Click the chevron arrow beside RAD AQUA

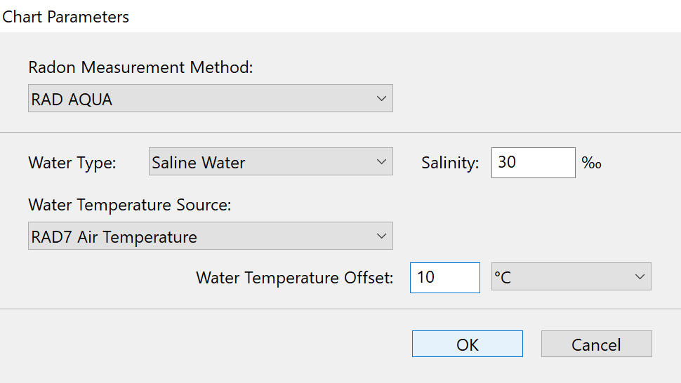coord(381,99)
